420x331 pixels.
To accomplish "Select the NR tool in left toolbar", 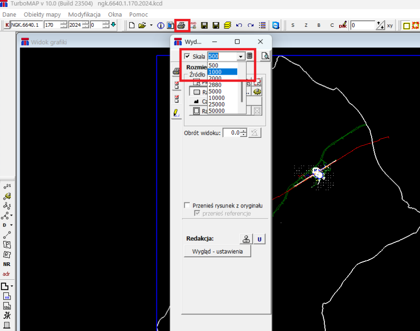I will tap(6, 264).
